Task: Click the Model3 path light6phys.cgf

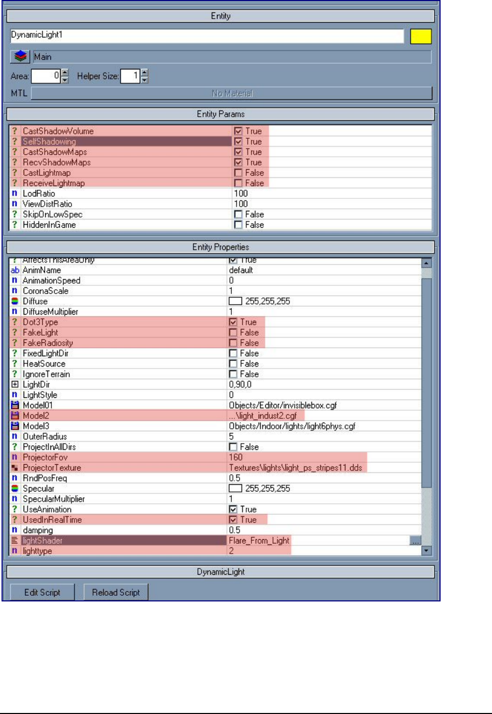Action: coord(292,426)
